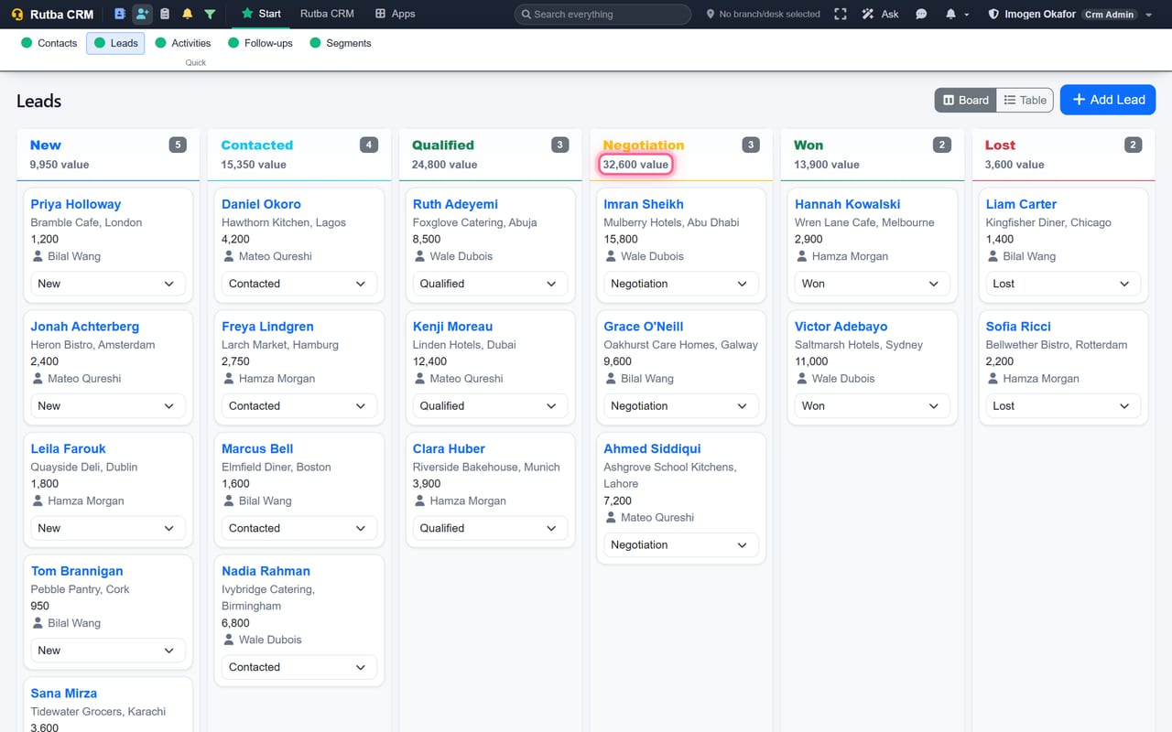Switch to Table view

(1025, 101)
